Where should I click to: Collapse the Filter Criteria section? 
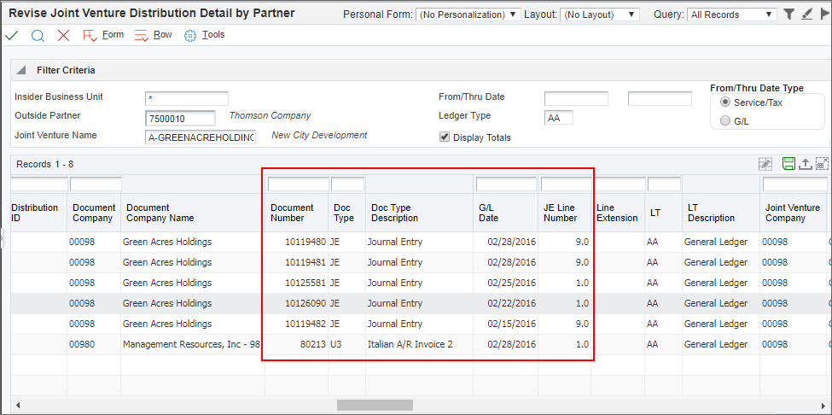(x=20, y=70)
